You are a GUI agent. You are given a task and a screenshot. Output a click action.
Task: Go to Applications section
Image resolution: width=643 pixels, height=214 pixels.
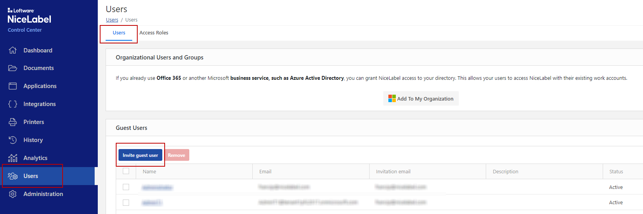(x=40, y=86)
